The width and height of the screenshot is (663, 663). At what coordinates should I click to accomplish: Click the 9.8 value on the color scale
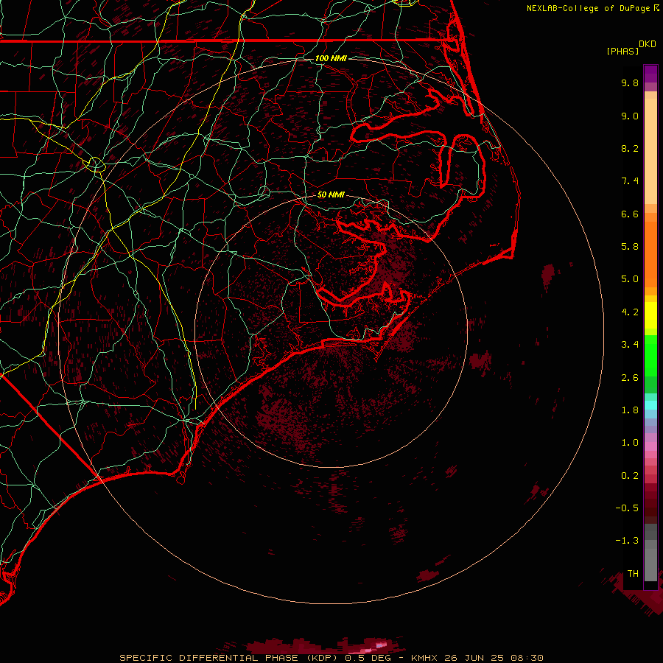coord(630,83)
